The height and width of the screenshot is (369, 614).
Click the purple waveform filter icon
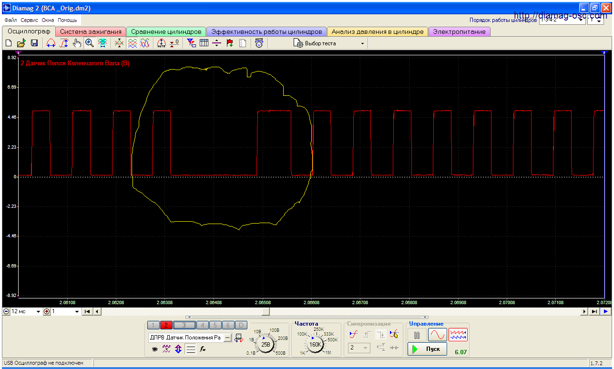pyautogui.click(x=166, y=349)
